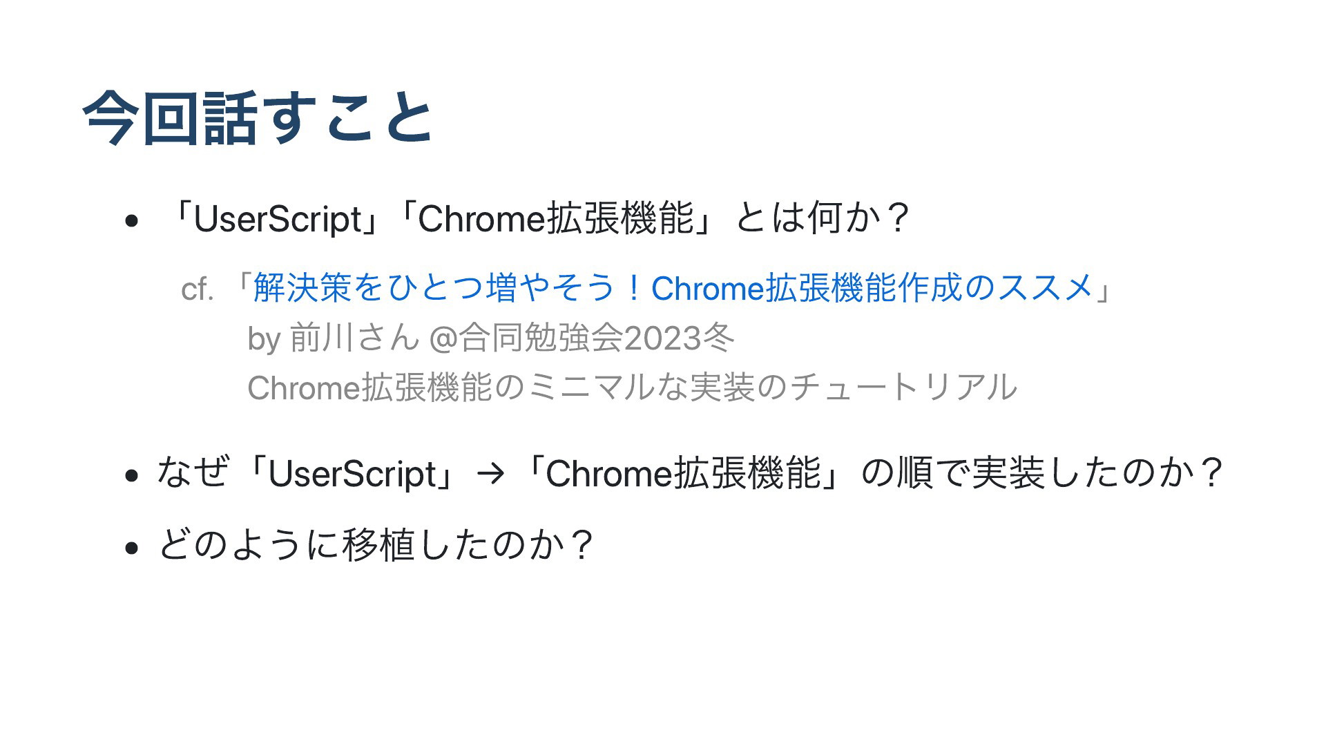
Task: Click the → arrow between UserScript and Chrome拡張機能
Action: 490,475
